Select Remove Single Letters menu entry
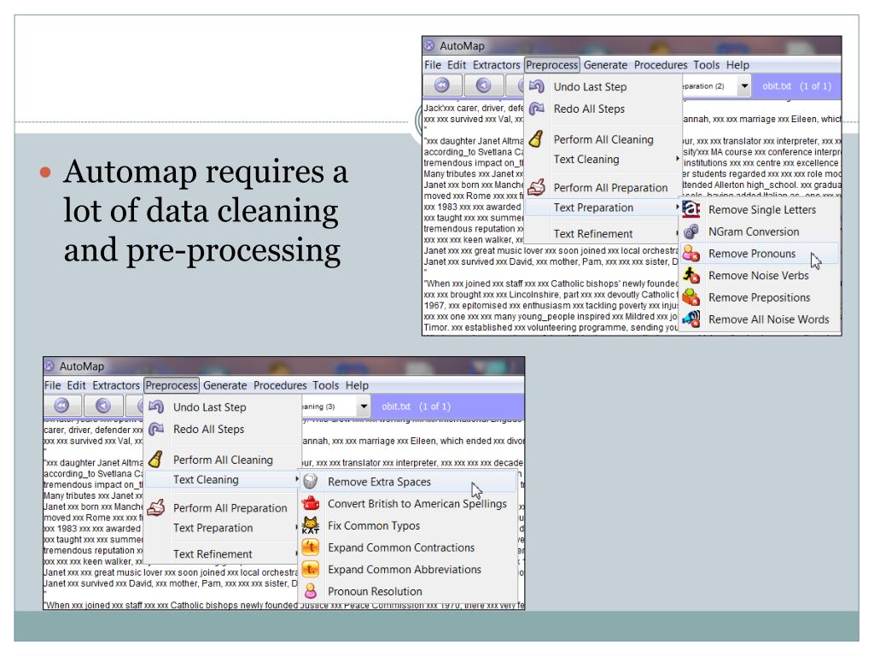This screenshot has height=656, width=874. [759, 210]
